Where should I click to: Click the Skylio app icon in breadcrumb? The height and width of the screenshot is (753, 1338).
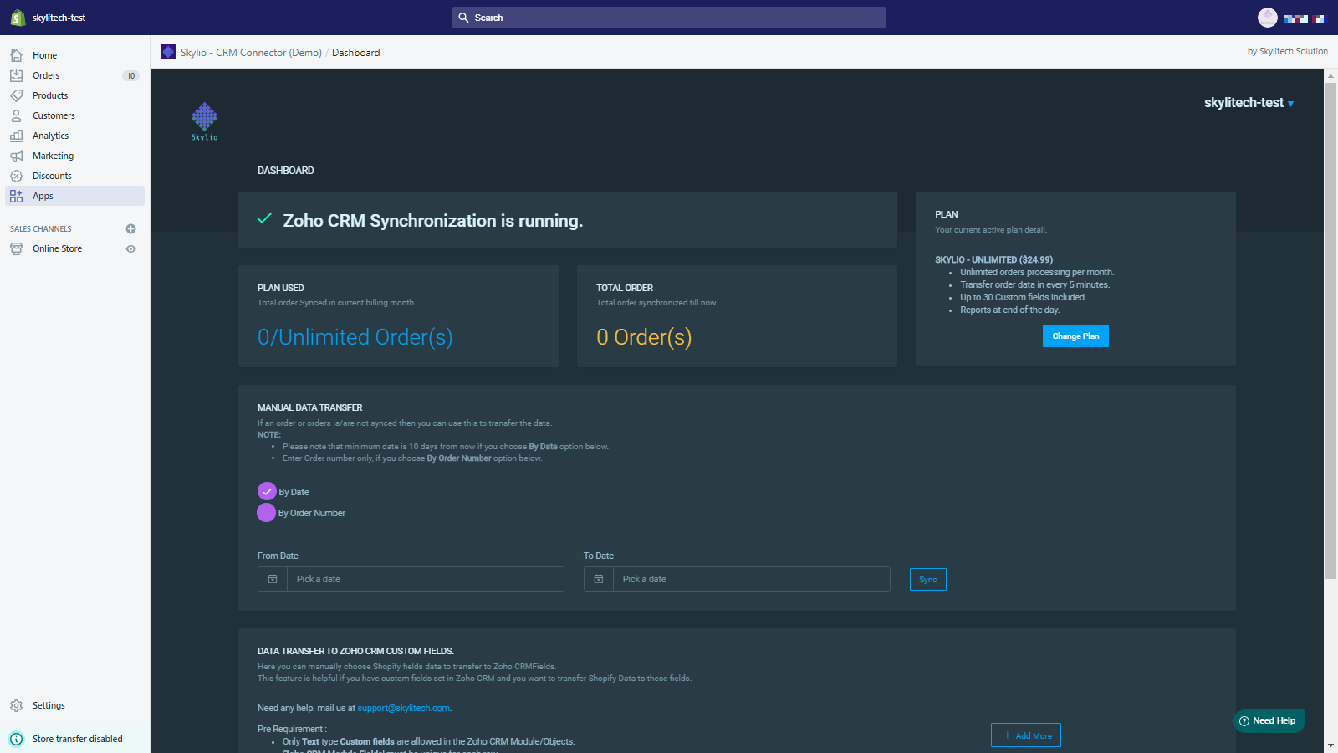tap(168, 52)
